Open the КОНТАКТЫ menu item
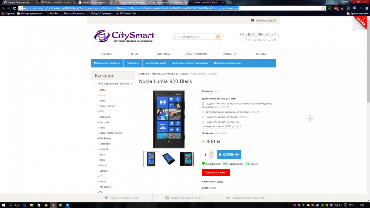 pos(229,54)
